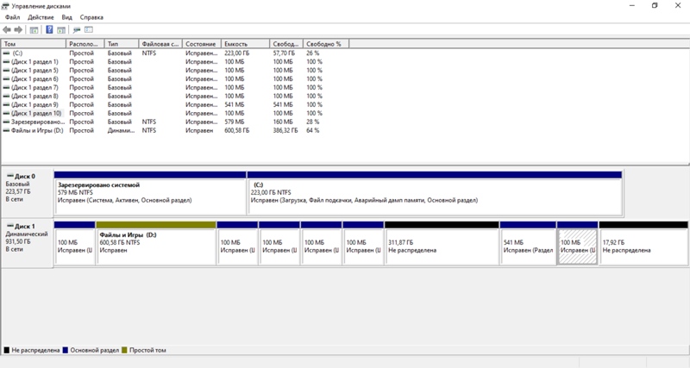Click the (C:) volume icon in the list
690x368 pixels.
pos(7,53)
